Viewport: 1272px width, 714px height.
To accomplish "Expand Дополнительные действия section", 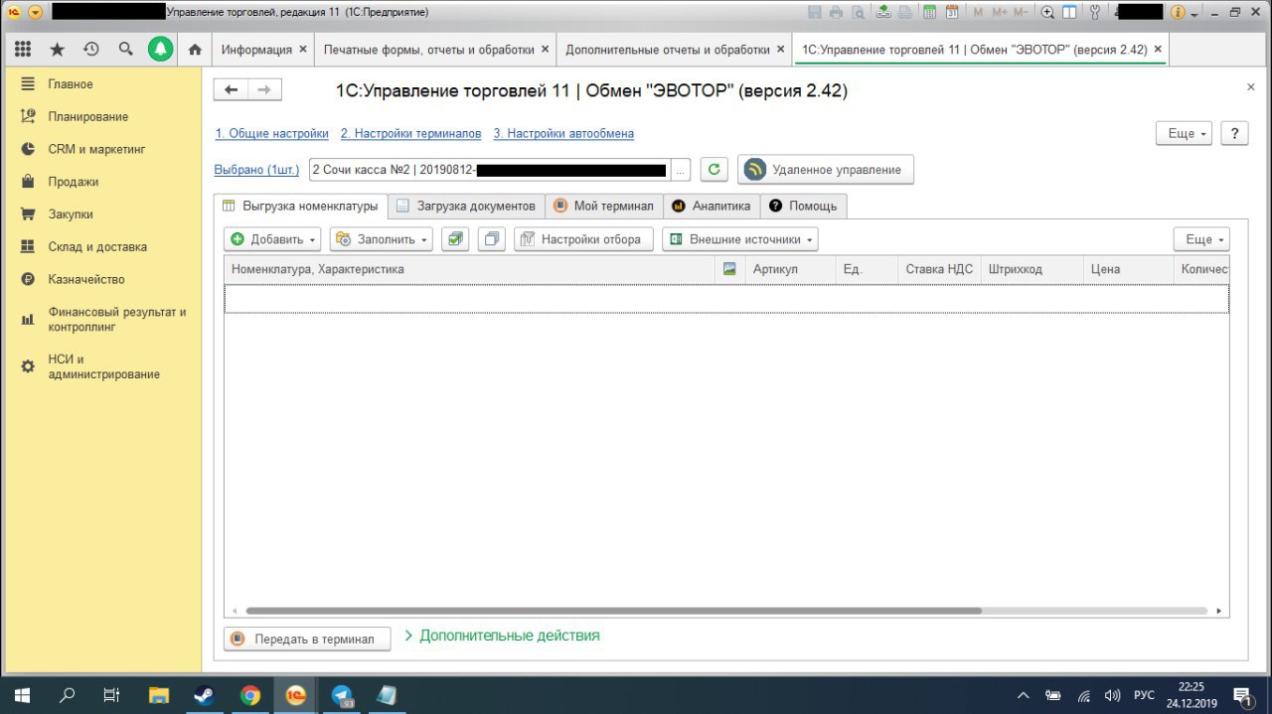I will 502,636.
